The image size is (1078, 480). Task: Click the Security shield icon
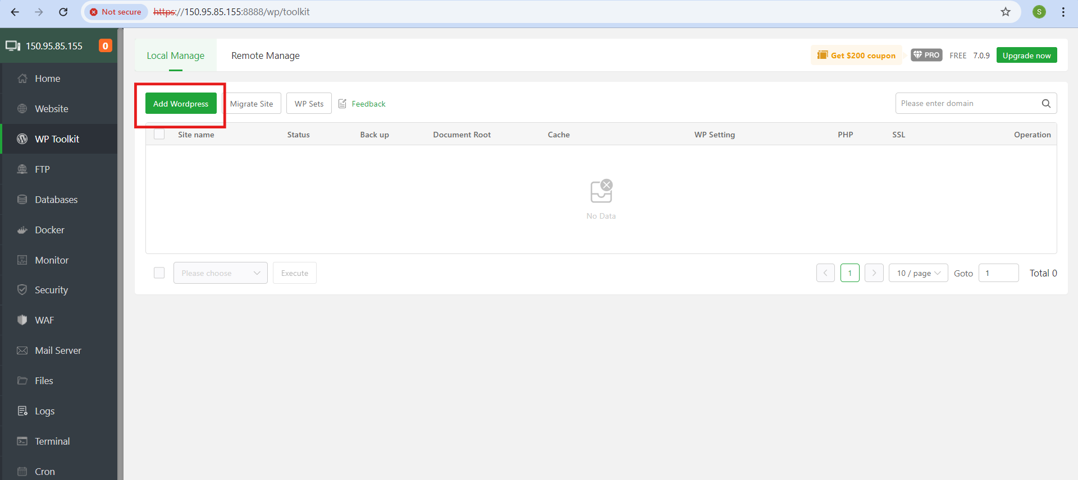pyautogui.click(x=22, y=290)
